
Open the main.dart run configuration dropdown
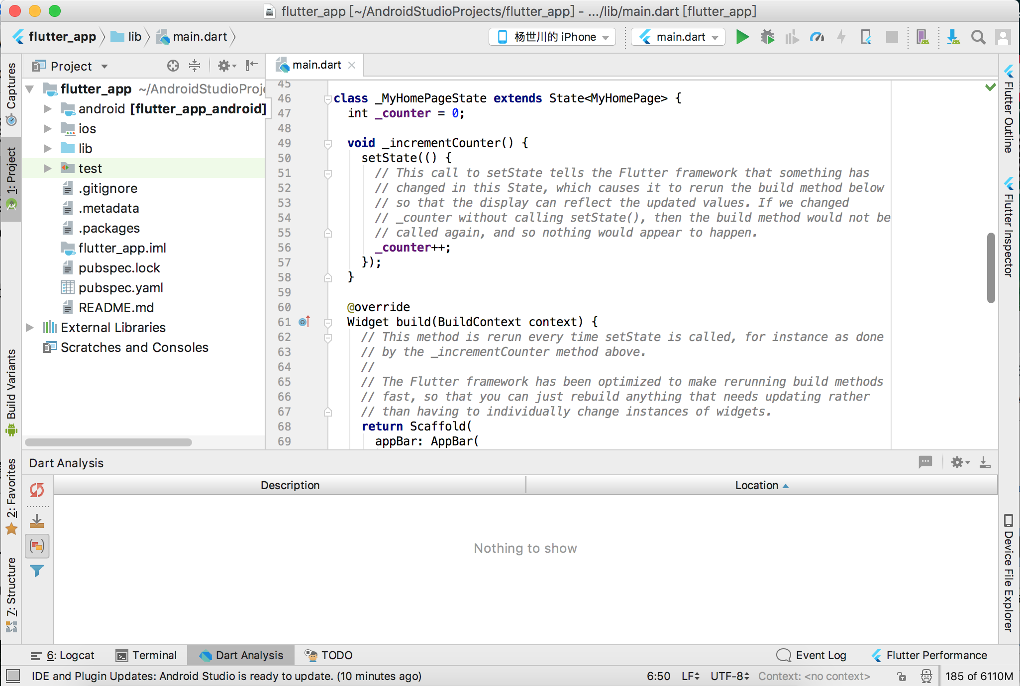coord(679,37)
